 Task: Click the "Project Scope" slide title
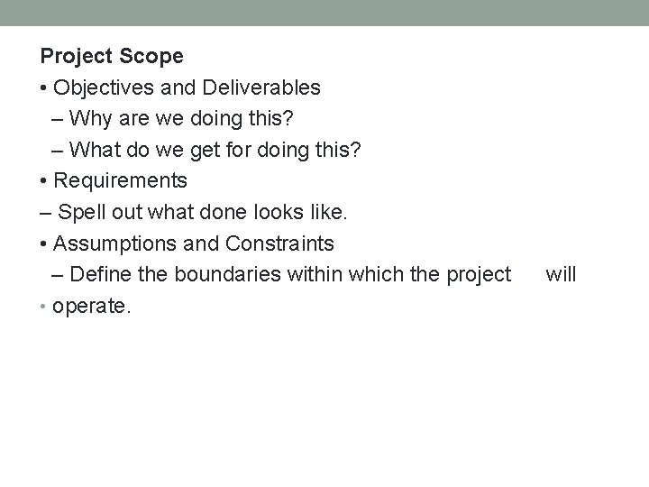[x=112, y=56]
